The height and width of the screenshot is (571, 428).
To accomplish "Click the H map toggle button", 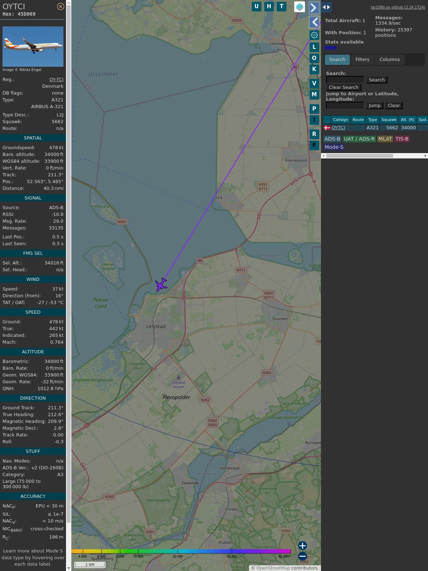I will pyautogui.click(x=269, y=6).
